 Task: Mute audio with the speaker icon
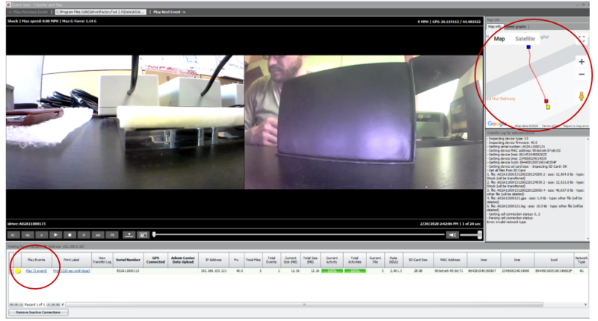pos(452,235)
